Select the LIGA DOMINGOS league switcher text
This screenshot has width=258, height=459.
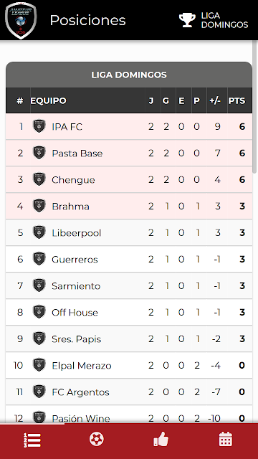click(224, 20)
